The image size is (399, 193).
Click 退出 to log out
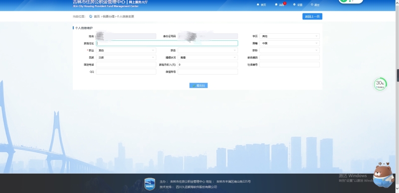(317, 5)
